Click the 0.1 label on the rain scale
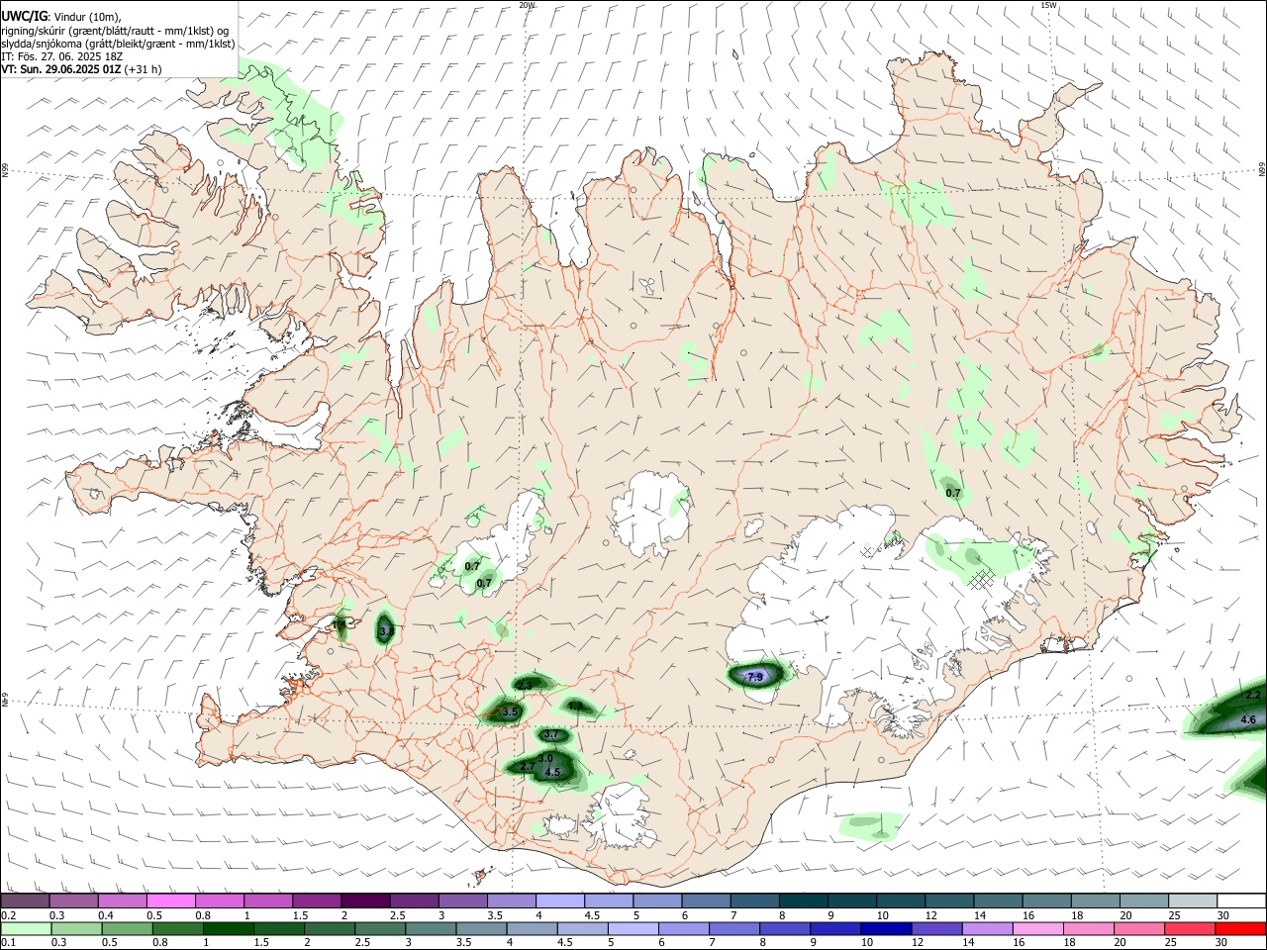 7,943
